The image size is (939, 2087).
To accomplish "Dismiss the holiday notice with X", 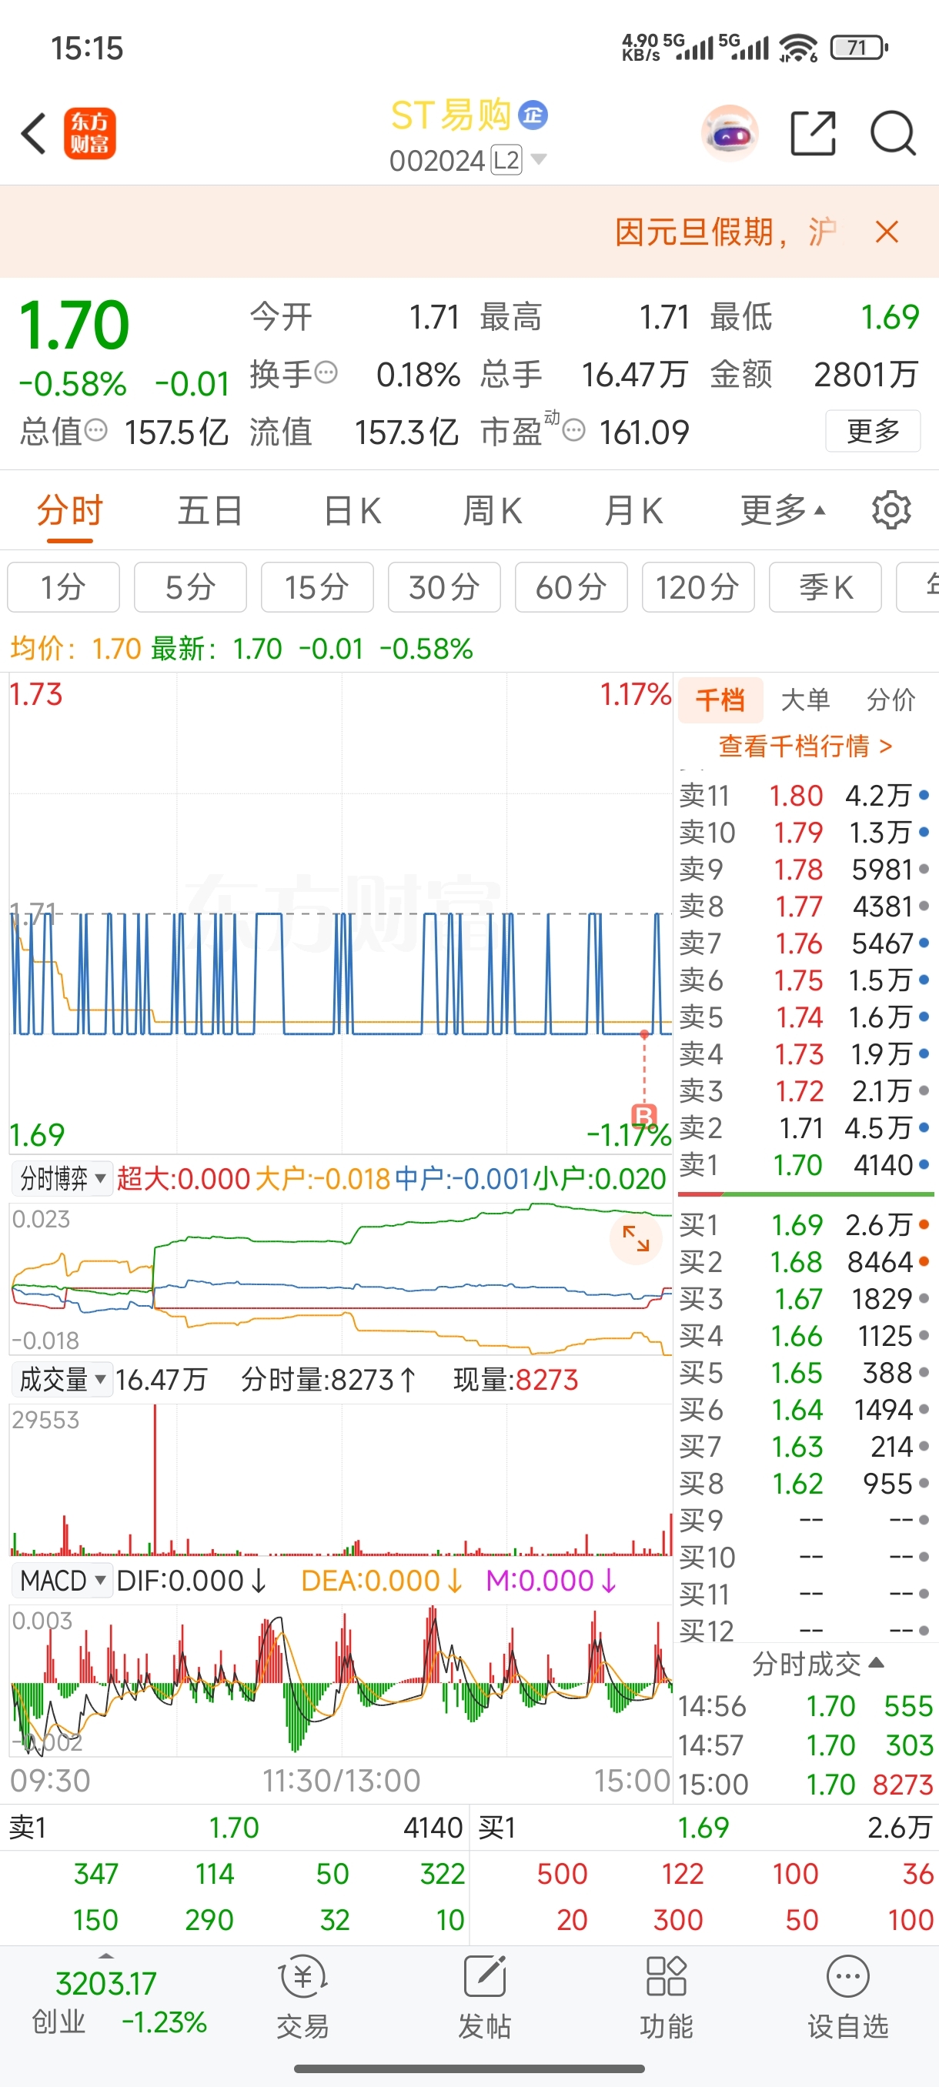I will [x=887, y=232].
